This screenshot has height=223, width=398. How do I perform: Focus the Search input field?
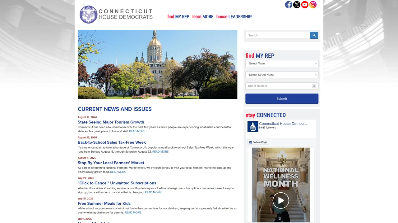pos(278,35)
